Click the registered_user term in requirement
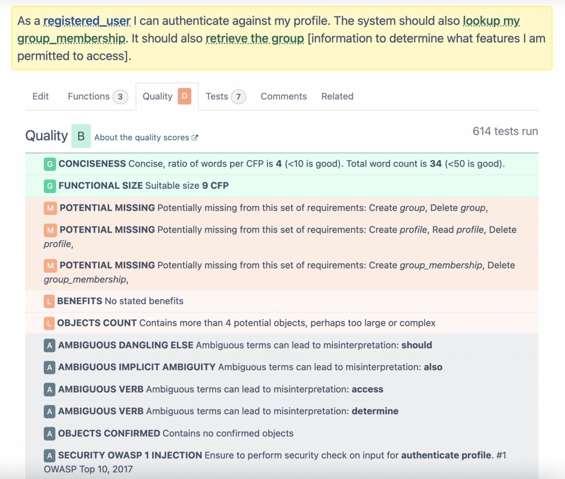The height and width of the screenshot is (479, 565). (87, 21)
